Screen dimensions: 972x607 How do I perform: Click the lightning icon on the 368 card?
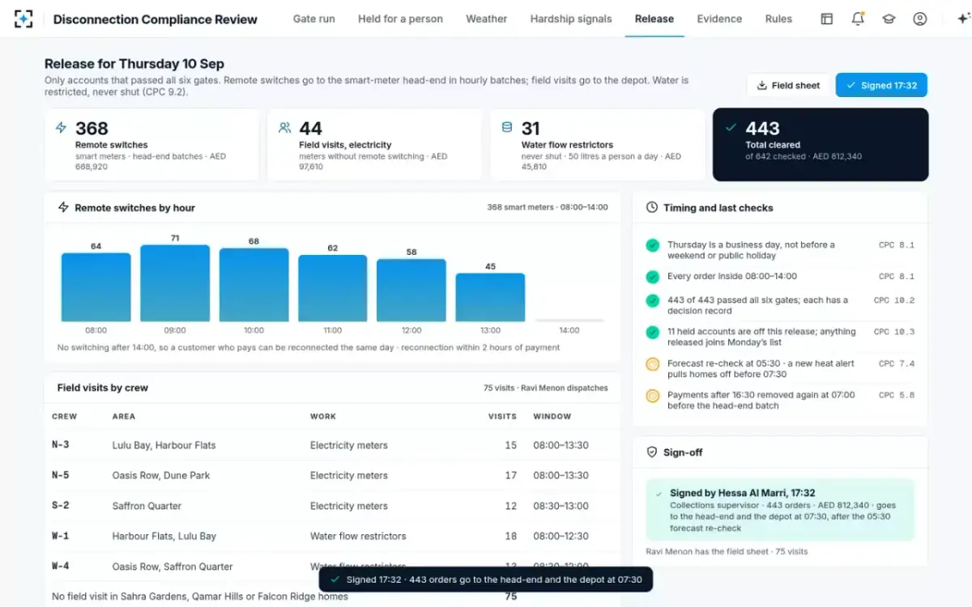coord(61,127)
